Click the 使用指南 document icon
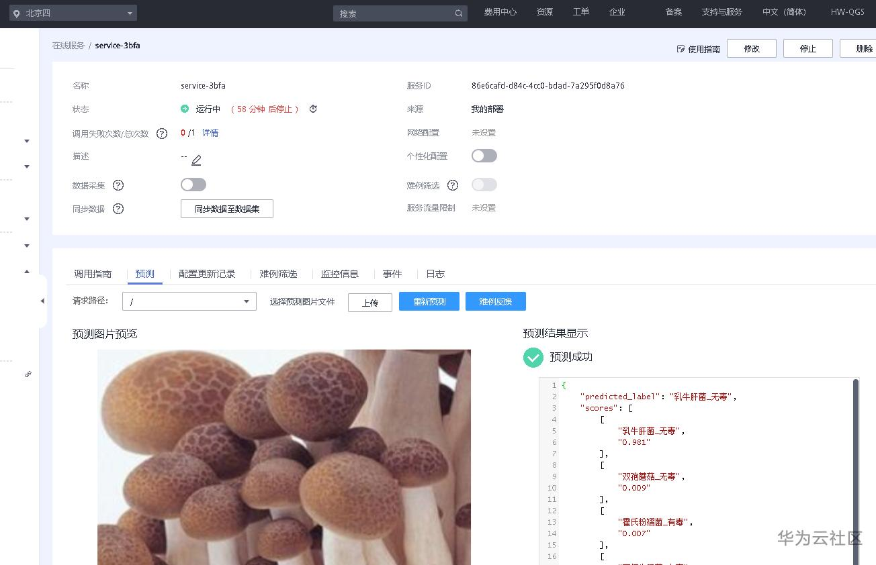Screen dimensions: 876x565 [681, 49]
